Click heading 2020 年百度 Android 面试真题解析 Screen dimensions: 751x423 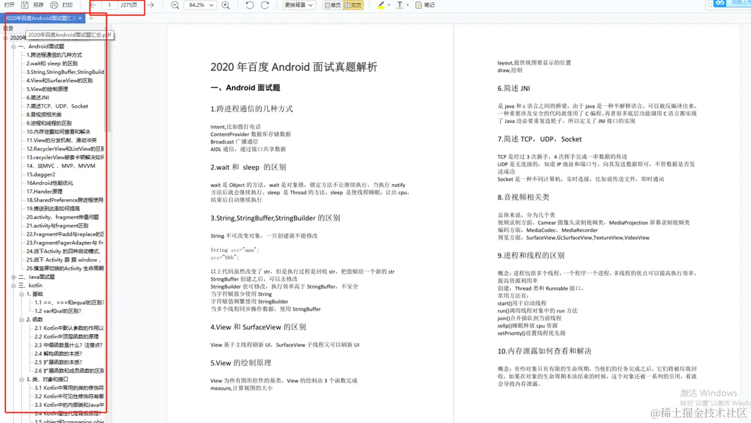pyautogui.click(x=294, y=67)
